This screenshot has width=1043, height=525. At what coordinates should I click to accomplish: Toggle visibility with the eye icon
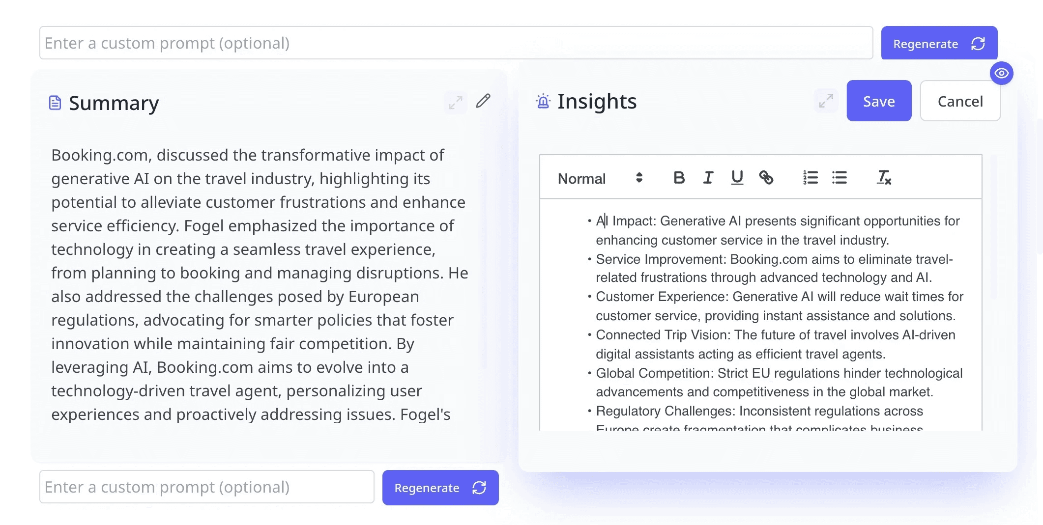(x=1001, y=73)
